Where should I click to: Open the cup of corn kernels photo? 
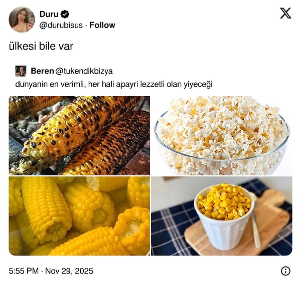pyautogui.click(x=222, y=216)
